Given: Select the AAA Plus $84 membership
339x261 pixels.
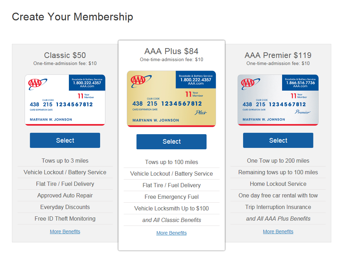Looking at the screenshot, I should click(171, 142).
